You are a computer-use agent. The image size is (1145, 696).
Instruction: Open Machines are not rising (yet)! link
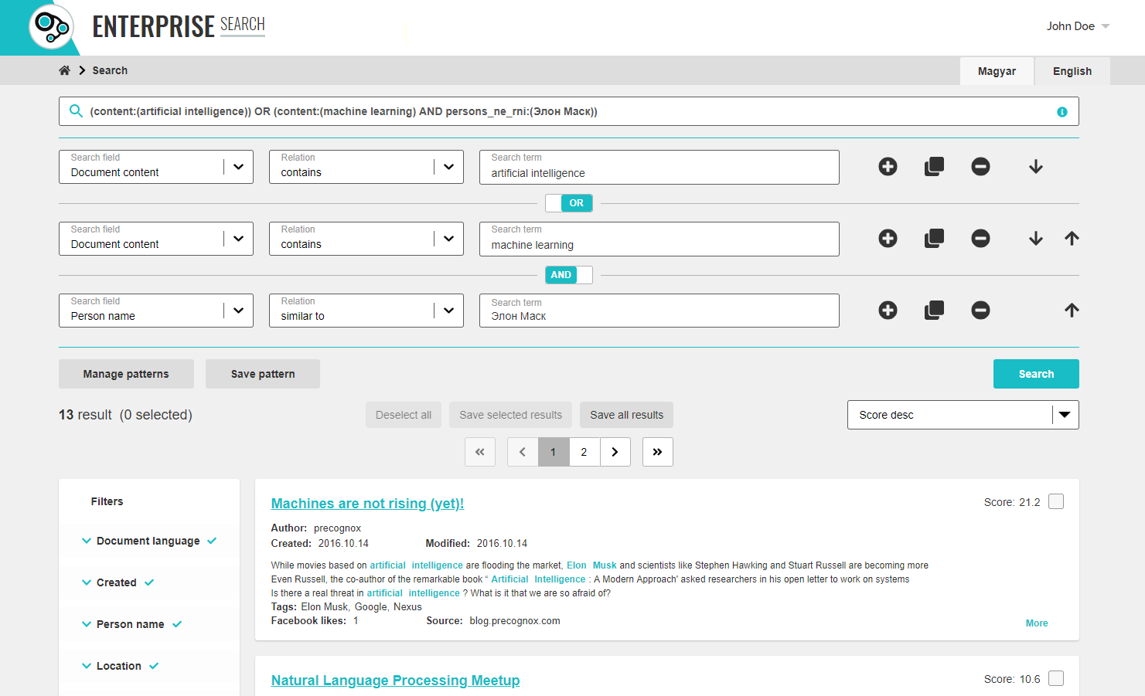pyautogui.click(x=367, y=504)
